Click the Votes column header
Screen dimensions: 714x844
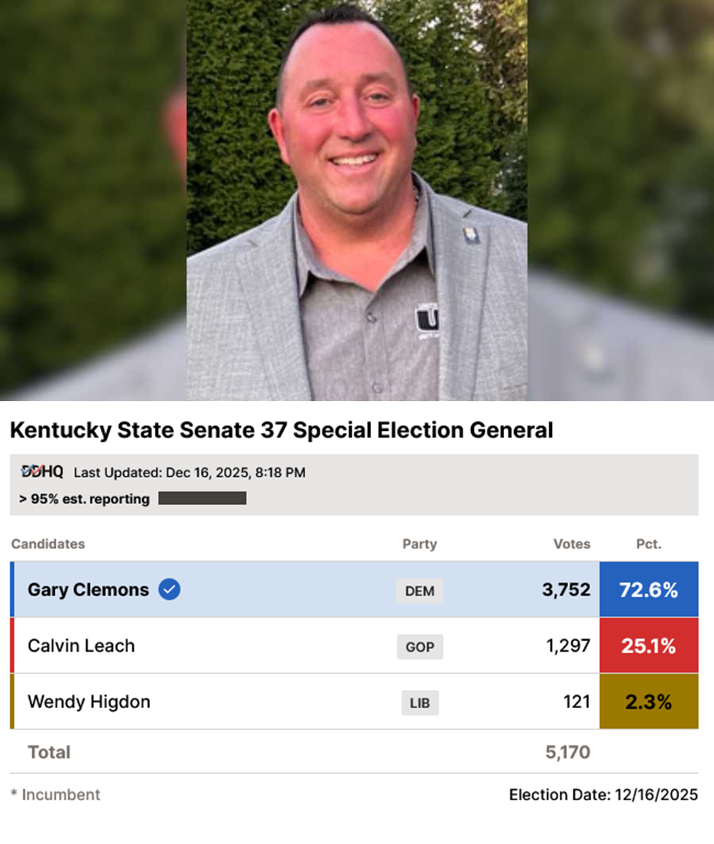pos(572,543)
